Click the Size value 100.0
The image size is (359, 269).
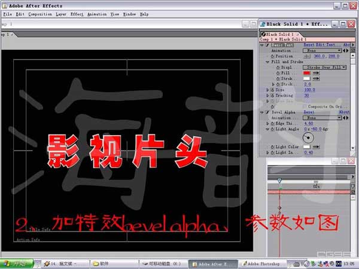pos(309,90)
